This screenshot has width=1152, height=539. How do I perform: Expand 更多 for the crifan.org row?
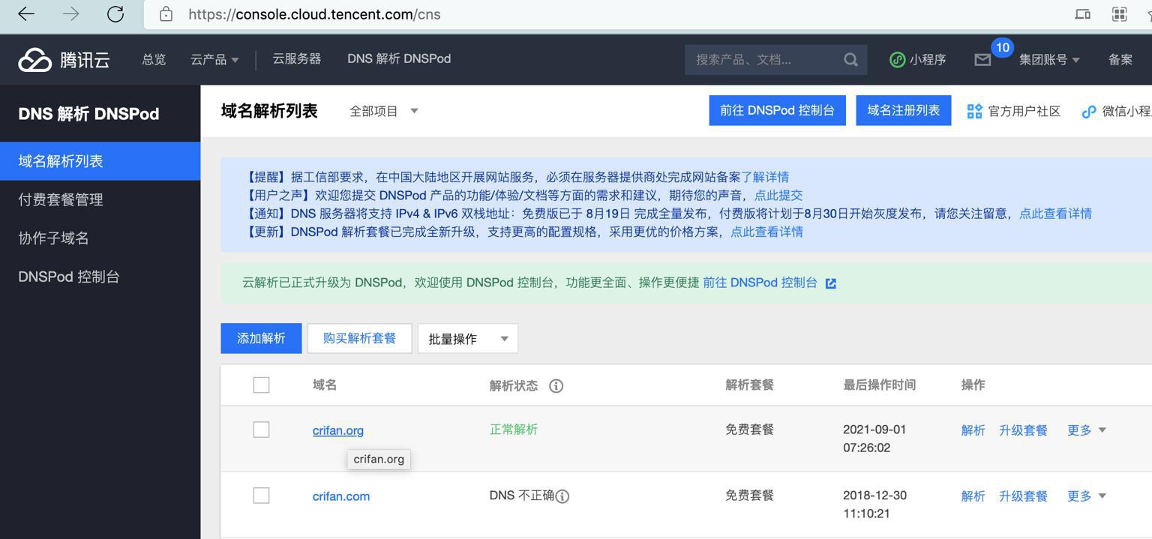point(1087,430)
